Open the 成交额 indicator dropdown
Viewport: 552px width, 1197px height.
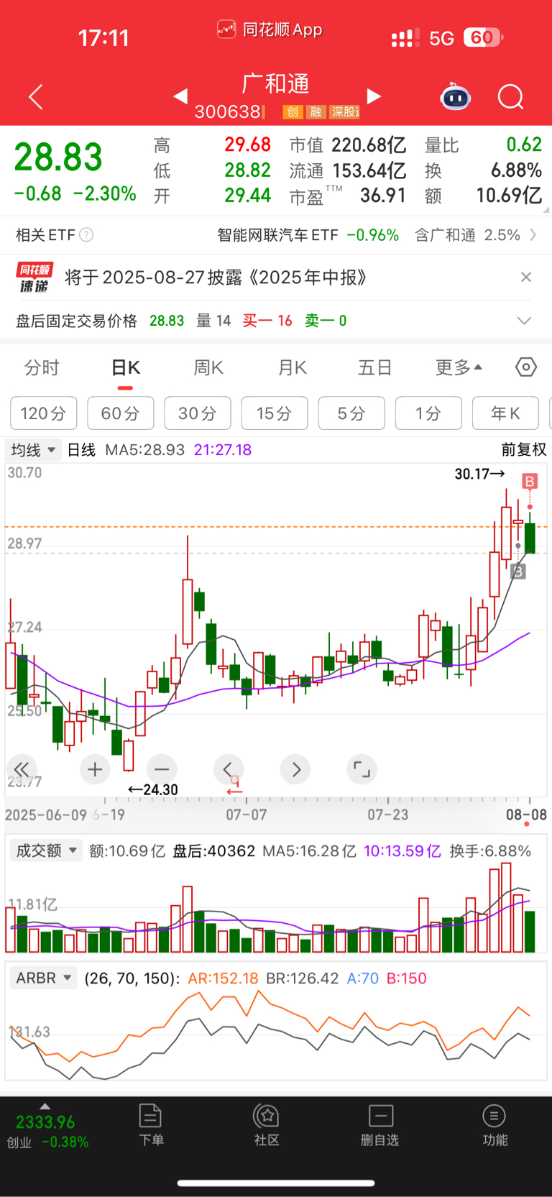[x=46, y=851]
